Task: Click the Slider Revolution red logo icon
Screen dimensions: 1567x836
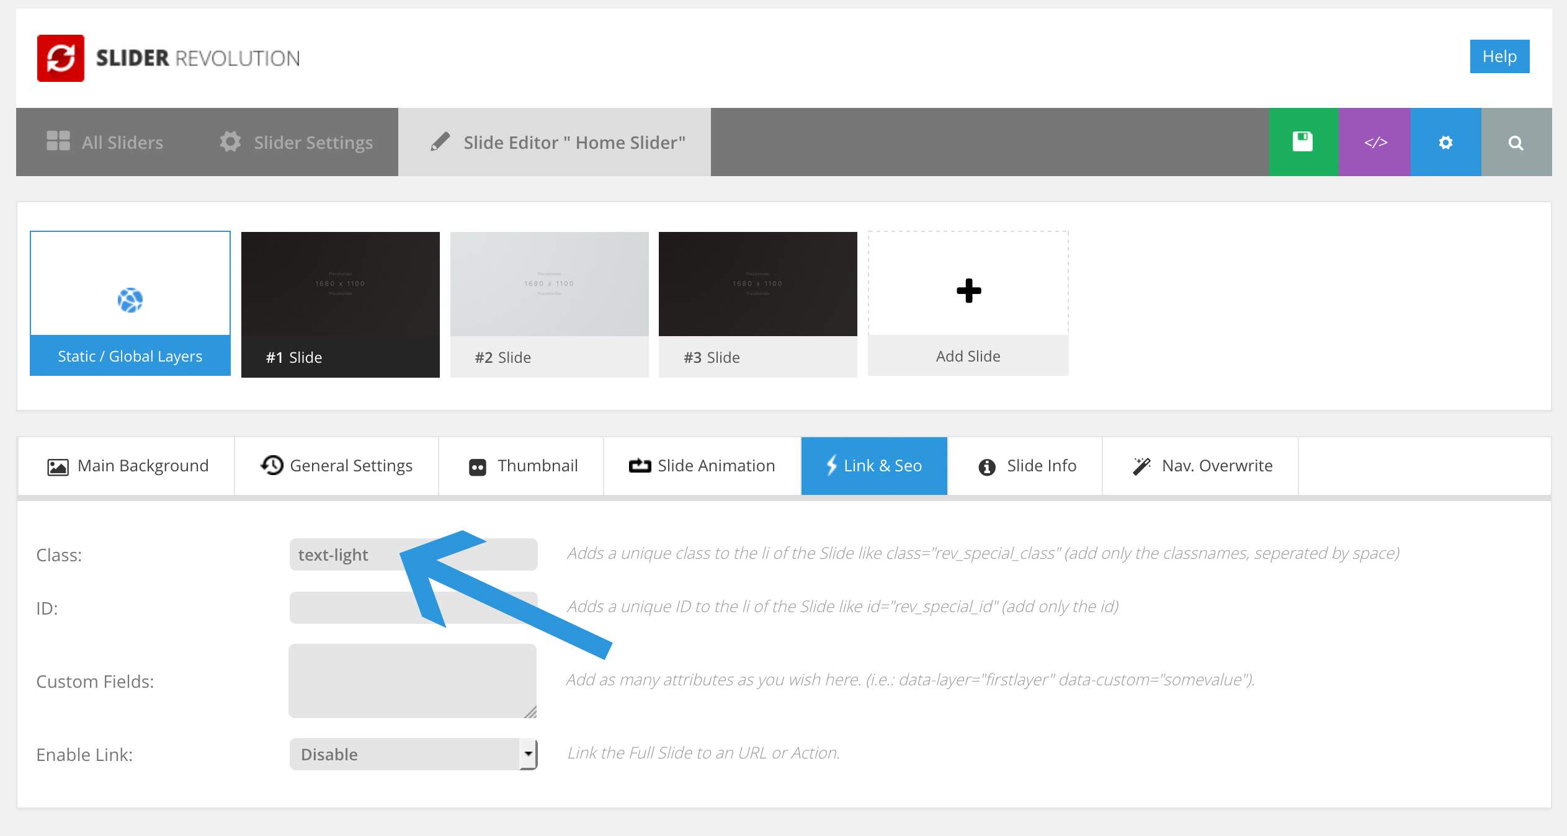Action: tap(61, 58)
